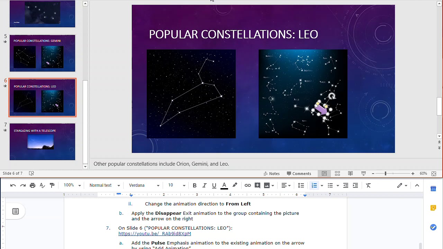Open accessibility checker in status bar
Viewport: 443px width, 249px height.
pyautogui.click(x=31, y=174)
